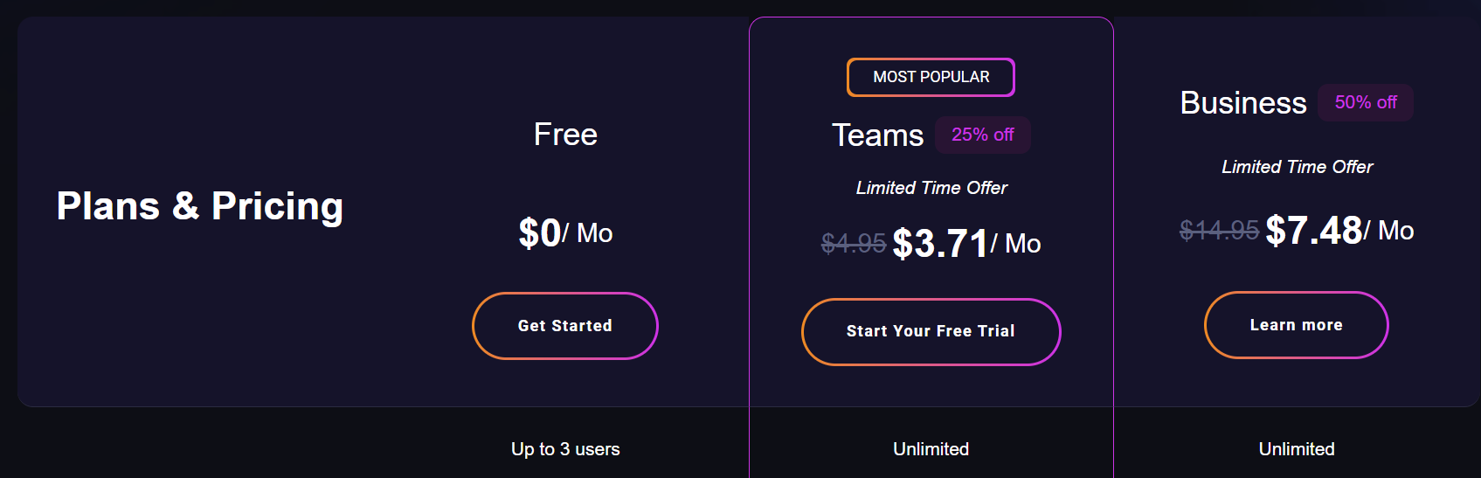Click the Up to 3 users text
The height and width of the screenshot is (478, 1481).
565,449
